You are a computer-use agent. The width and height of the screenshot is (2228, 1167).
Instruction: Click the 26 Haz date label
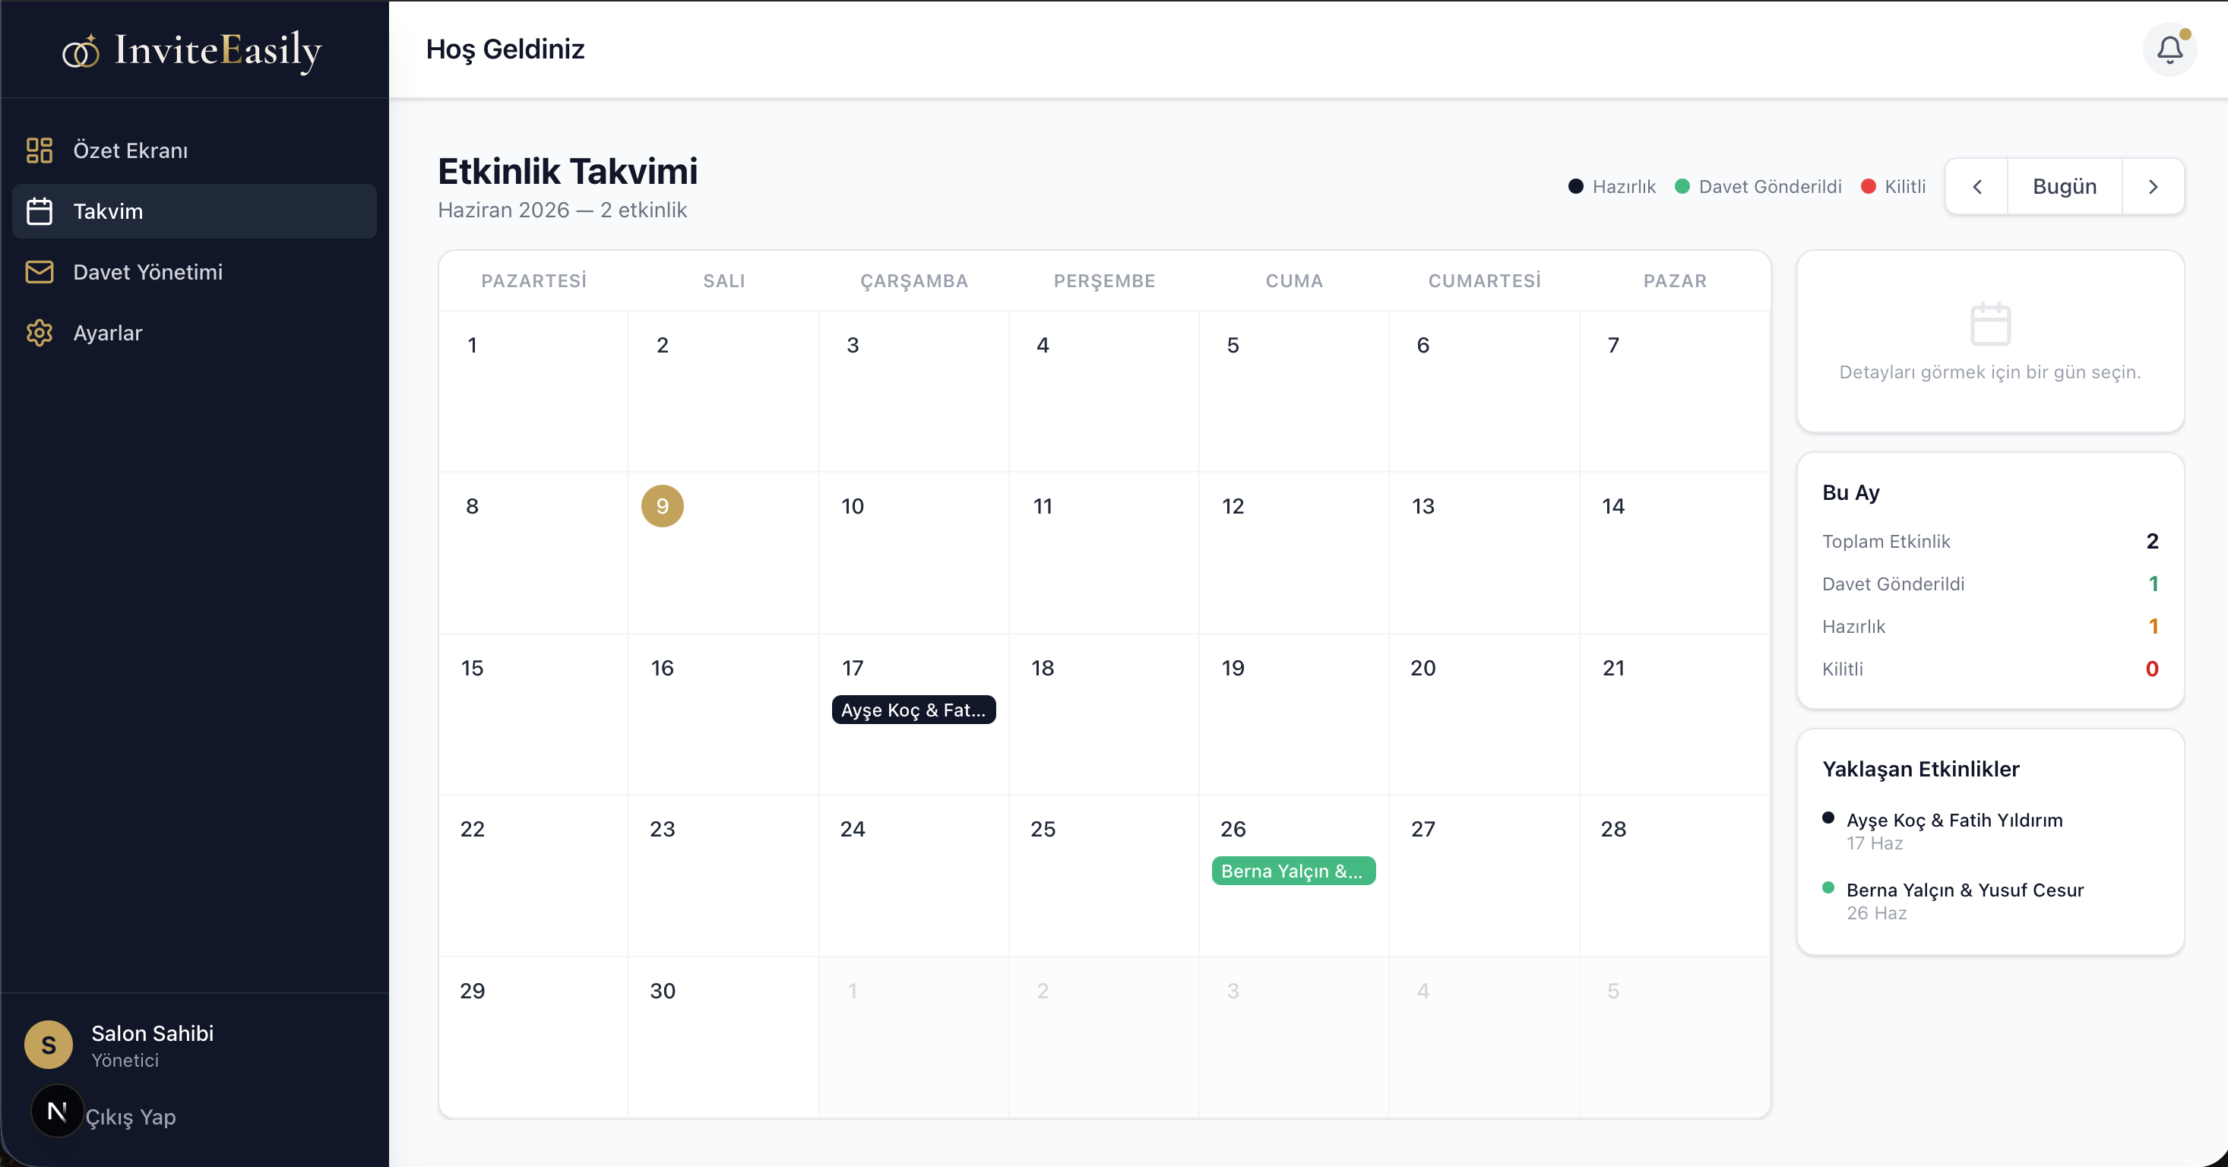[x=1876, y=912]
